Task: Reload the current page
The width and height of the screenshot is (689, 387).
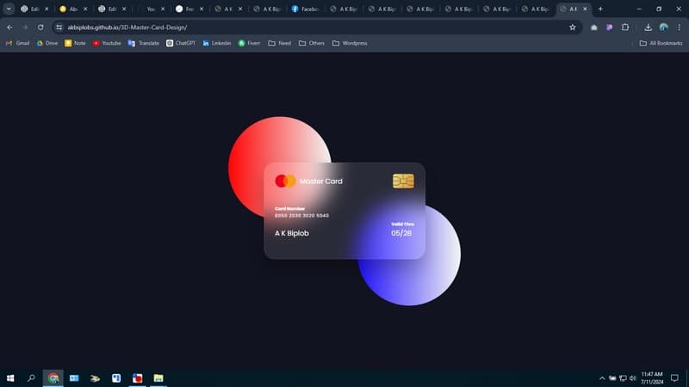Action: coord(40,28)
